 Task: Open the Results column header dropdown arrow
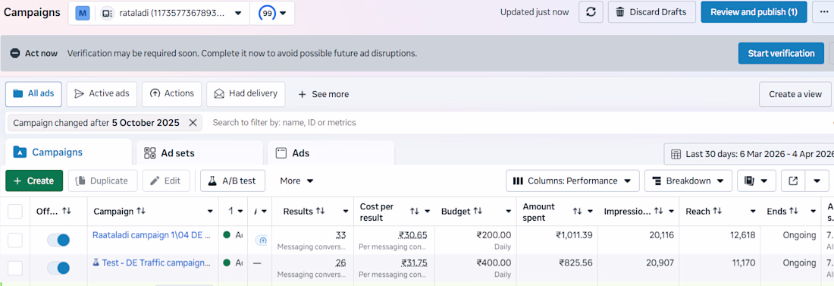[346, 212]
